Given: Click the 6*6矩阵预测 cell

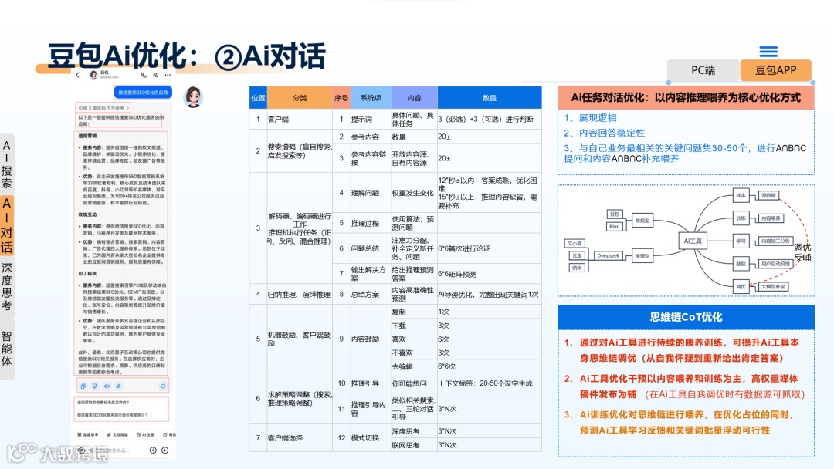Looking at the screenshot, I should [x=490, y=274].
